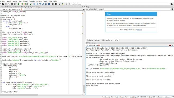The width and height of the screenshot is (174, 98).
Task: Open the Debug menu
Action: point(25,1)
